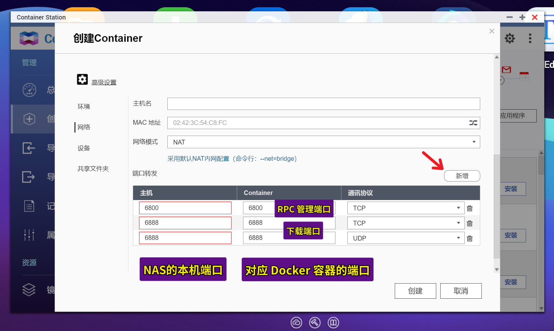Switch to the 环境 tab
554x331 pixels.
pyautogui.click(x=84, y=106)
